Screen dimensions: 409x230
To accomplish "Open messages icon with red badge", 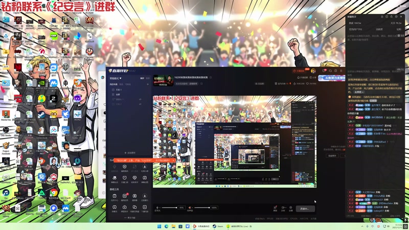I will point(324,71).
